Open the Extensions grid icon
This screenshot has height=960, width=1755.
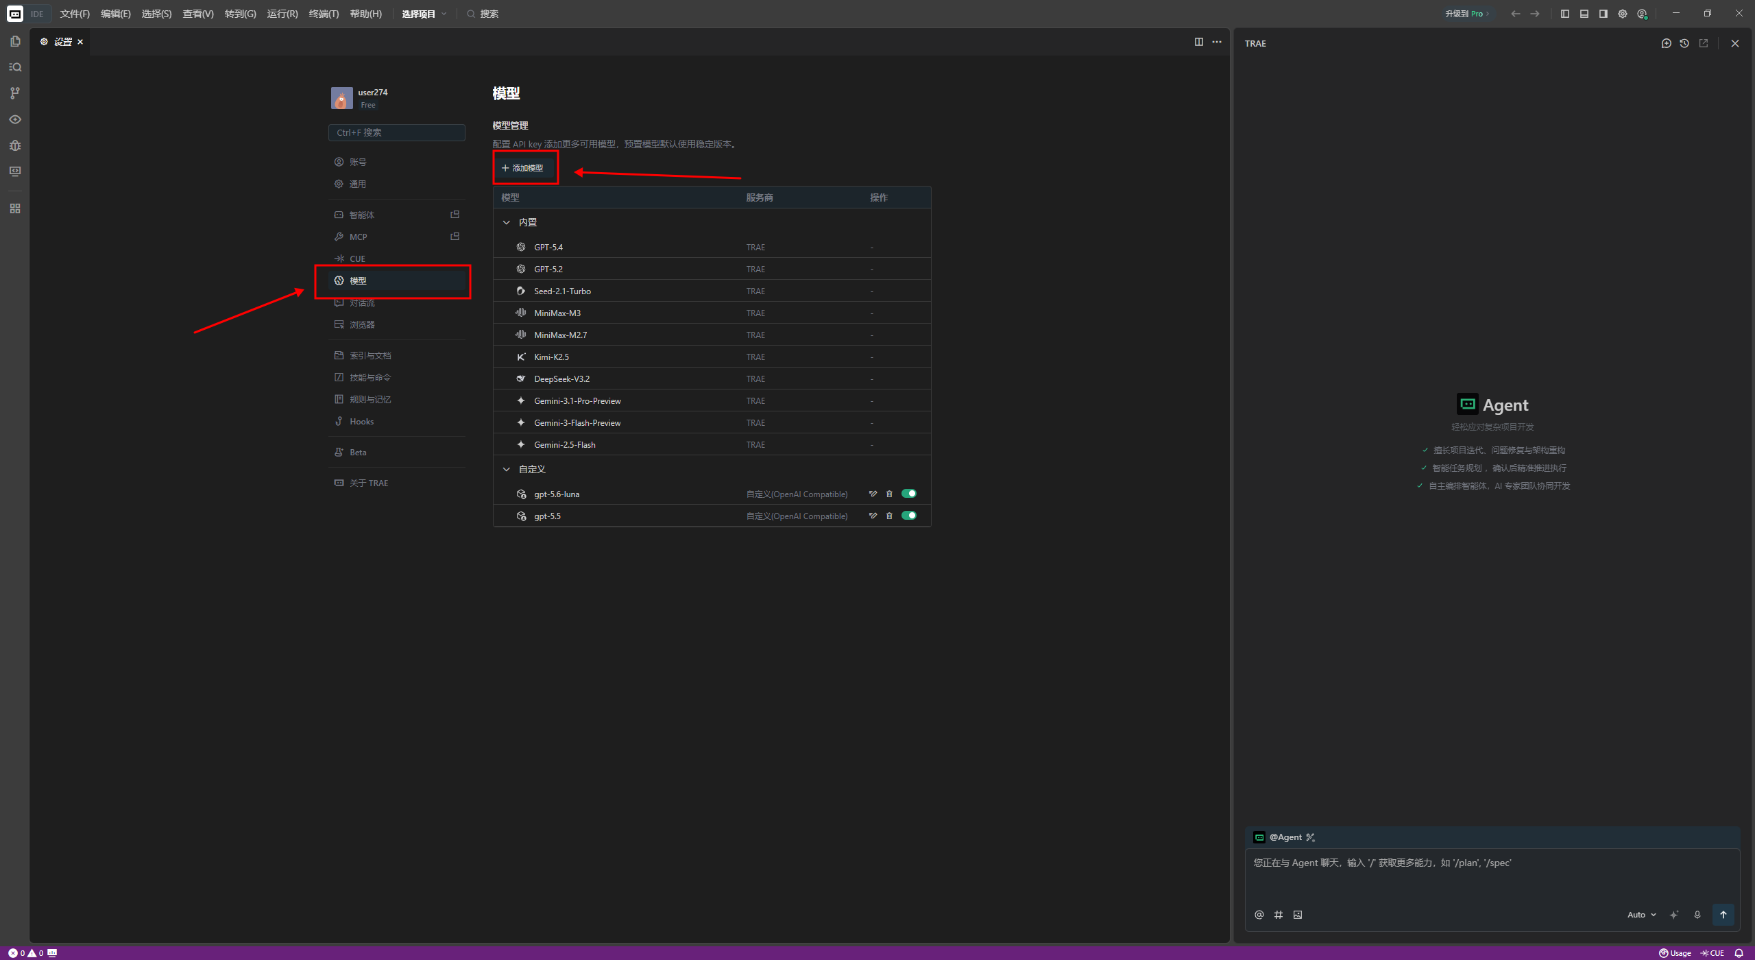(x=15, y=208)
